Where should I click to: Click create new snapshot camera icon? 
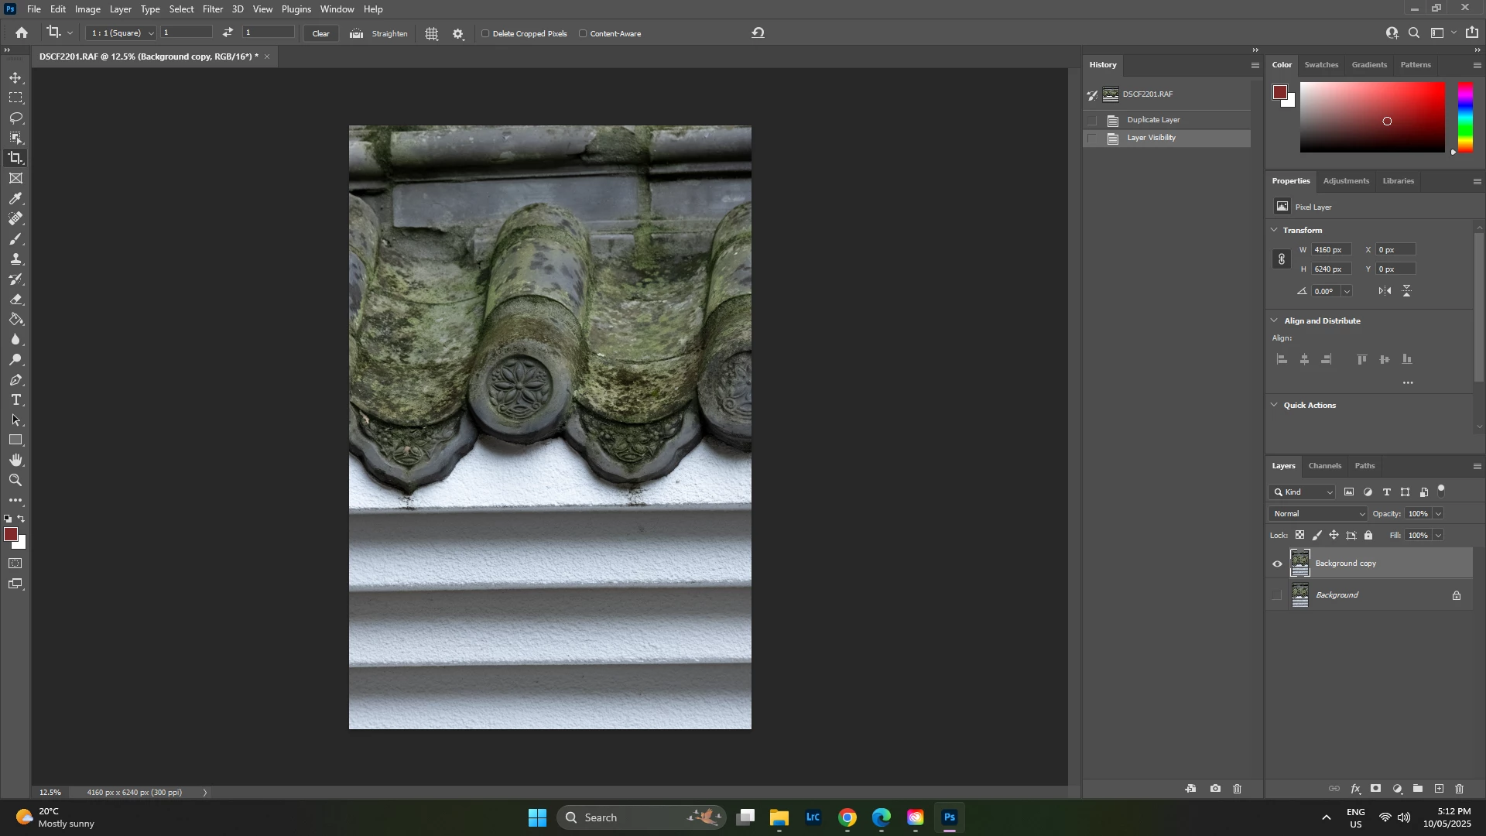(x=1216, y=790)
